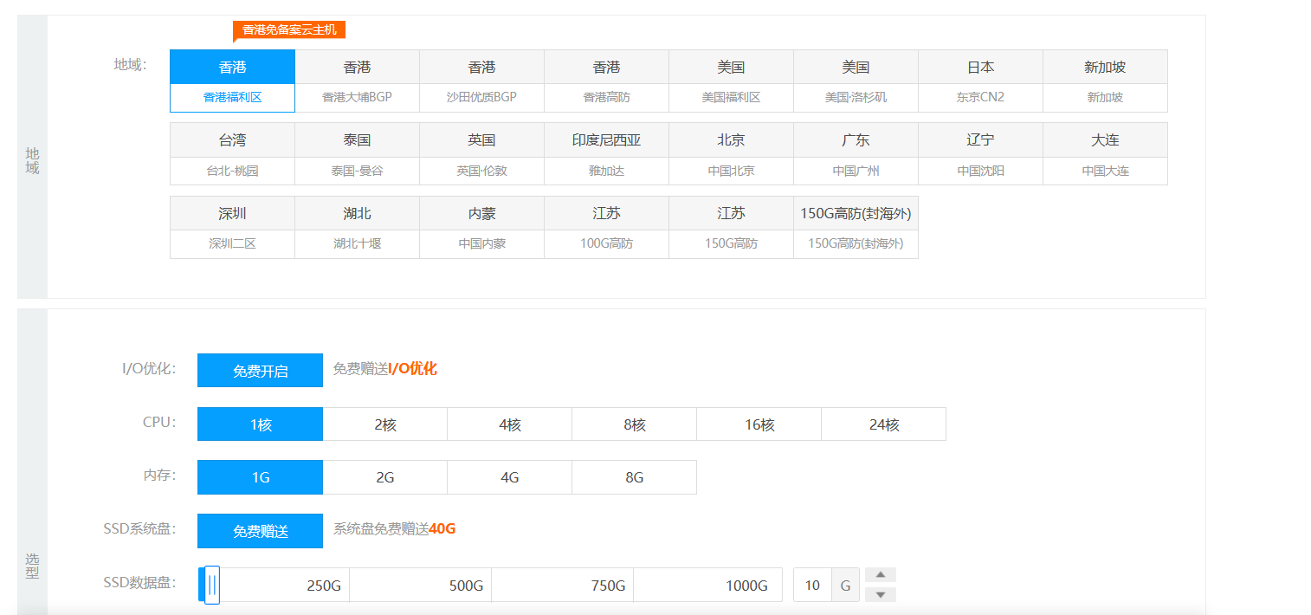Click the down arrow of data disk stepper
1311x615 pixels.
tap(881, 594)
